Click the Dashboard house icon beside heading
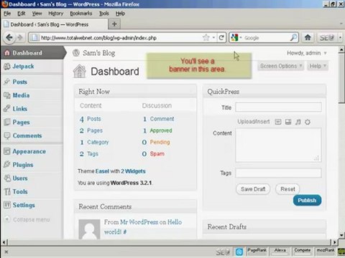The width and height of the screenshot is (345, 258). (x=79, y=71)
